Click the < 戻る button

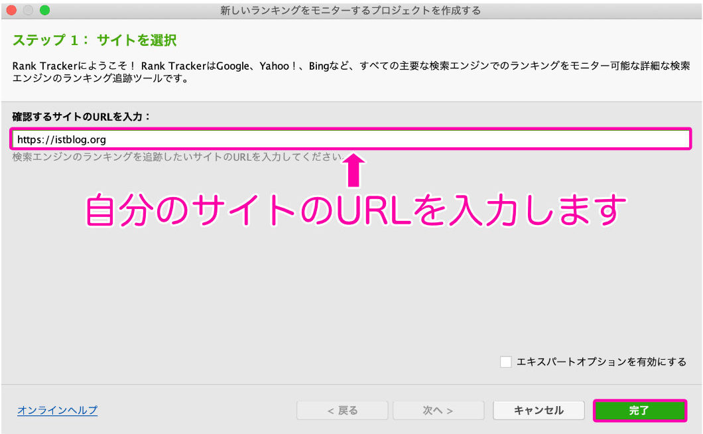tap(342, 410)
